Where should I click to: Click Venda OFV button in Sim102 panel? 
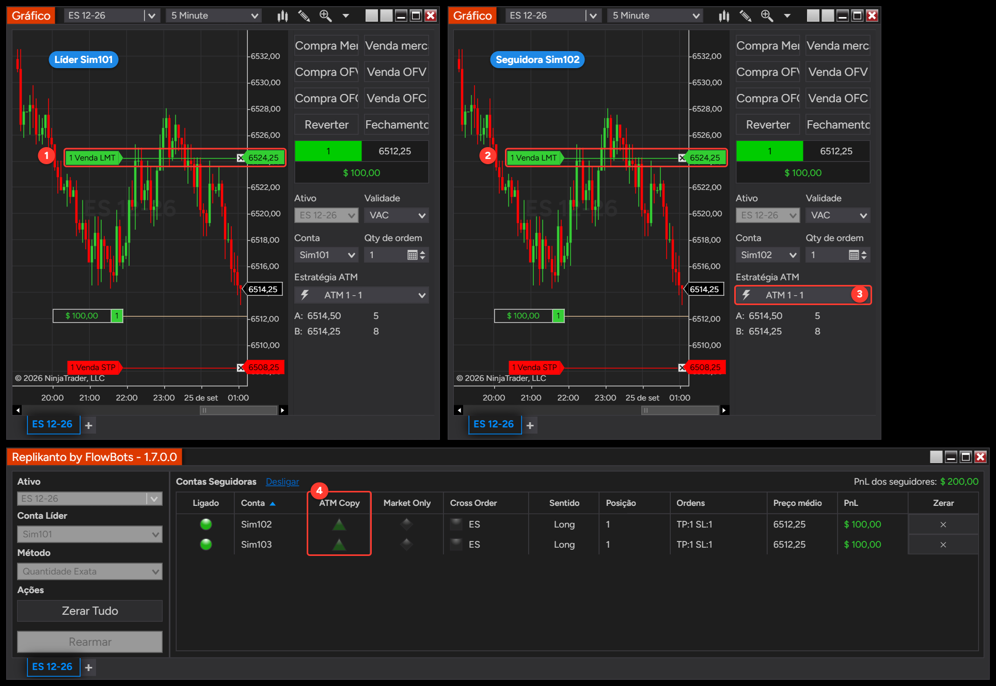pyautogui.click(x=838, y=72)
